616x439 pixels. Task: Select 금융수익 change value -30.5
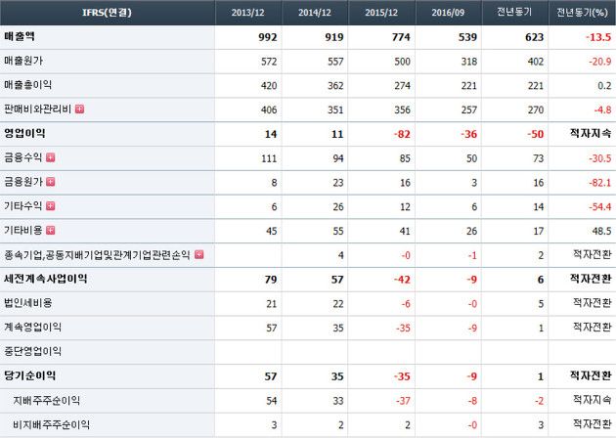600,158
